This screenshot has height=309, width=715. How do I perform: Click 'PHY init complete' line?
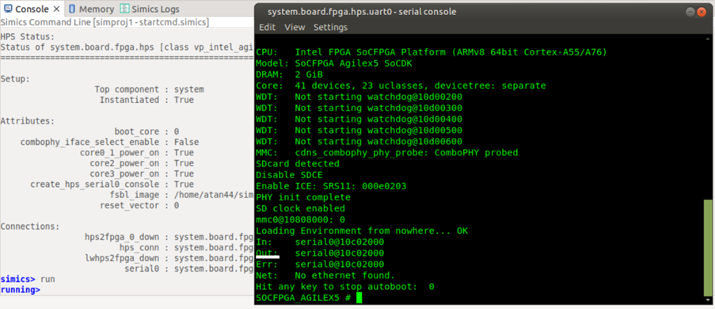pyautogui.click(x=303, y=197)
